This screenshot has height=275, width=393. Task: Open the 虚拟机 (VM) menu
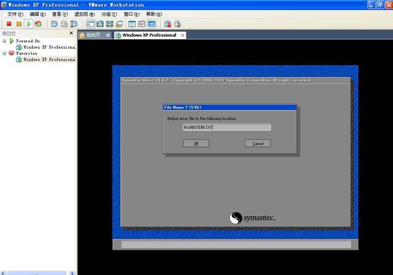point(84,14)
